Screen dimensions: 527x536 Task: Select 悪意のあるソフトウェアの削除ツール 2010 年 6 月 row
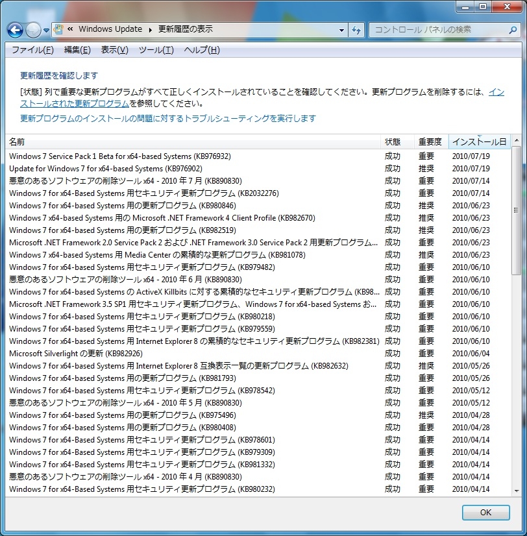pyautogui.click(x=258, y=279)
